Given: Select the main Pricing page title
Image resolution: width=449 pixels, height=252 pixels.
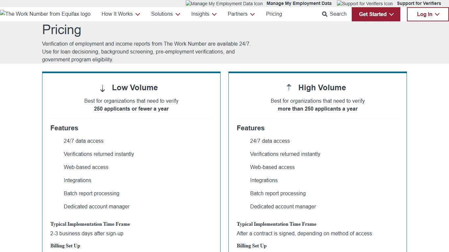Looking at the screenshot, I should 62,30.
